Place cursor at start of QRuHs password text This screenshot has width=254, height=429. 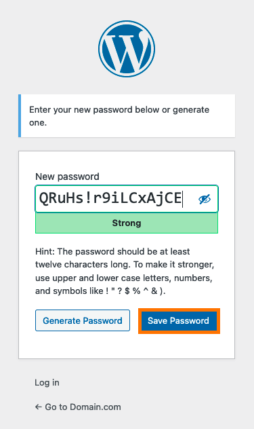pos(39,198)
